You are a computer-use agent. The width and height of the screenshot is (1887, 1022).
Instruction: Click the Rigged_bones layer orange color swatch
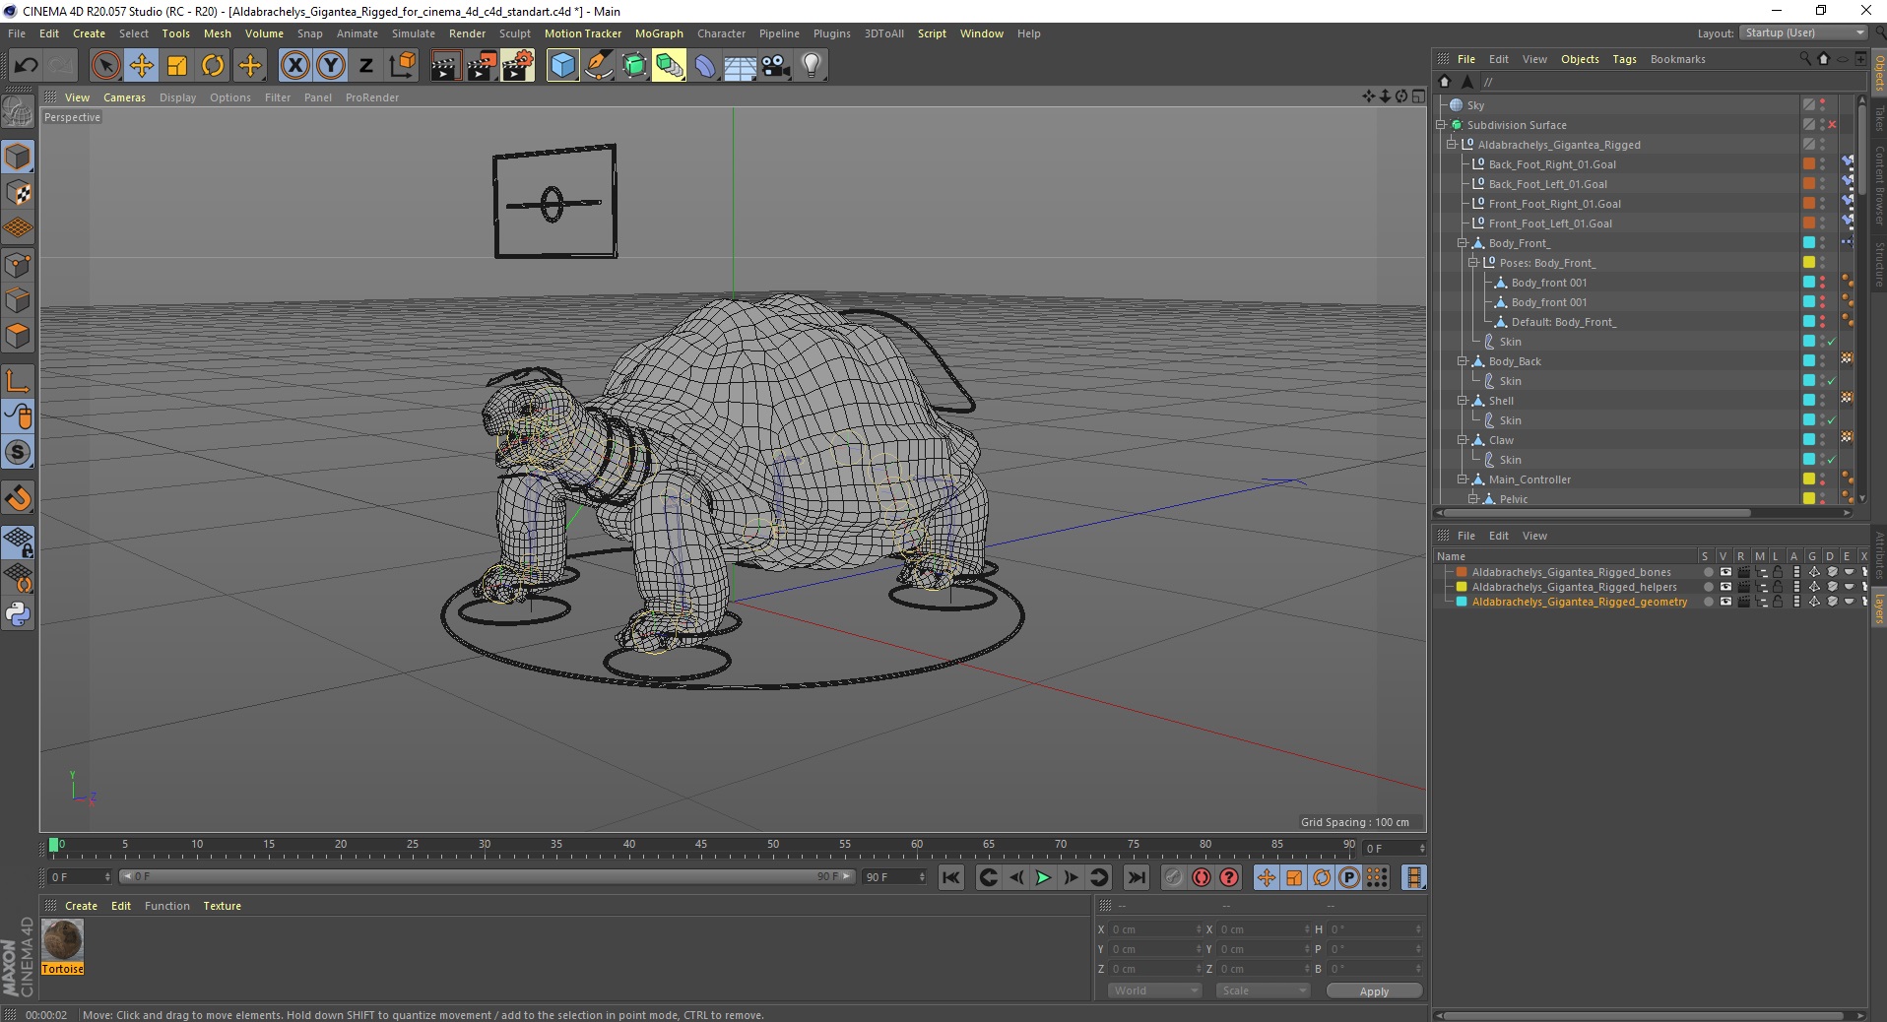point(1462,572)
